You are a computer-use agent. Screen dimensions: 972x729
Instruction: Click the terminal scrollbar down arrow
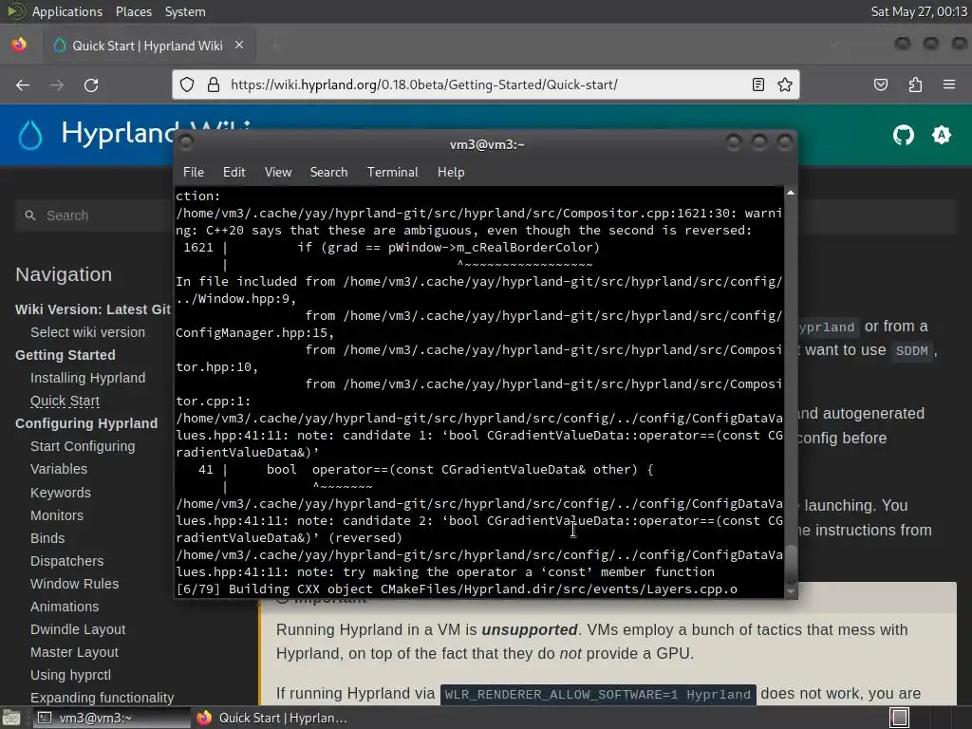click(x=791, y=592)
